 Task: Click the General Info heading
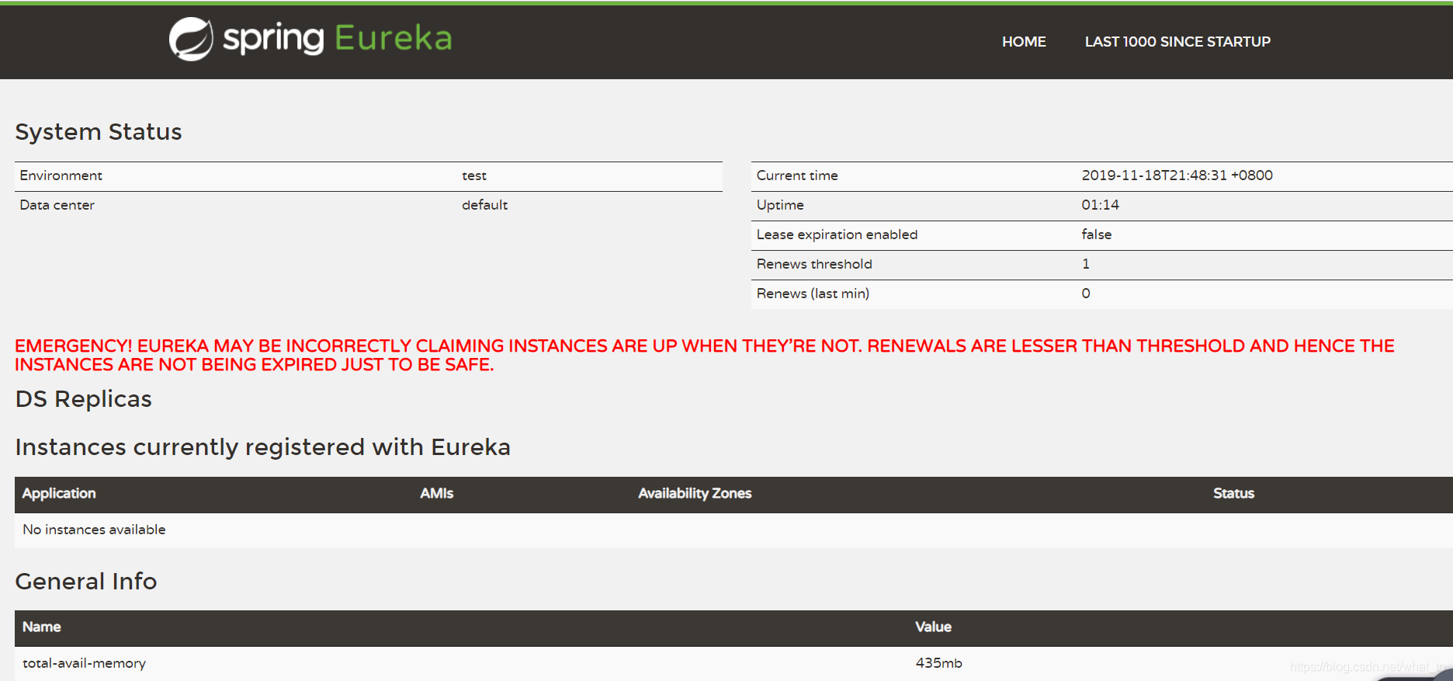[x=86, y=582]
